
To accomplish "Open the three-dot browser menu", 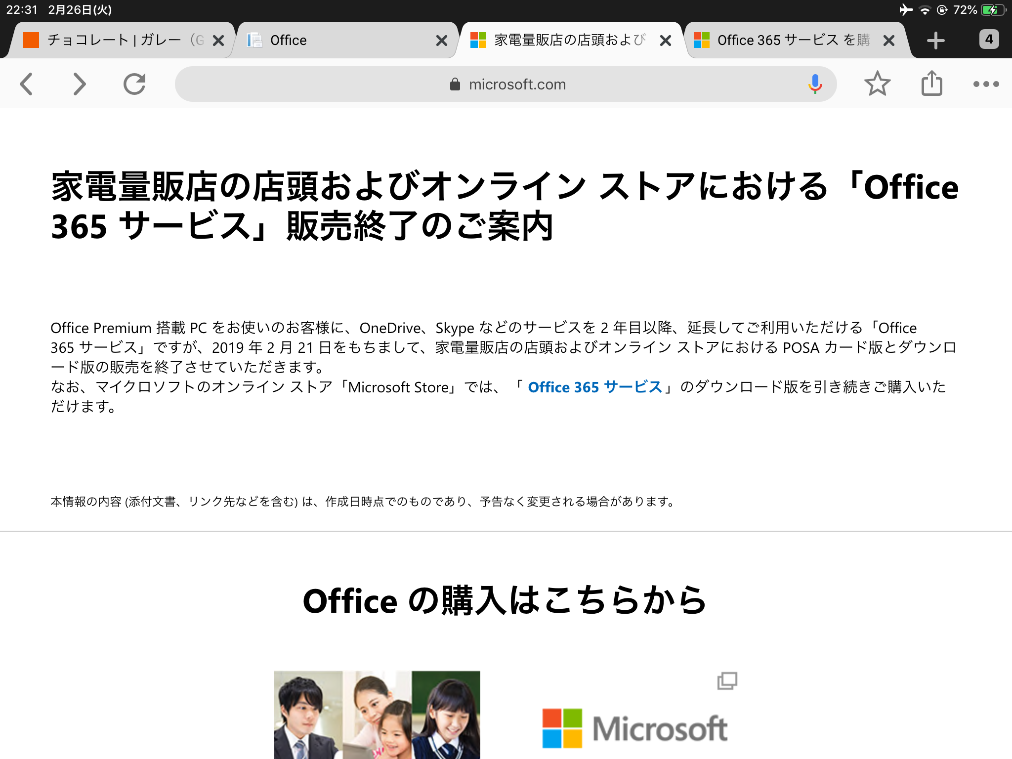I will click(x=986, y=84).
